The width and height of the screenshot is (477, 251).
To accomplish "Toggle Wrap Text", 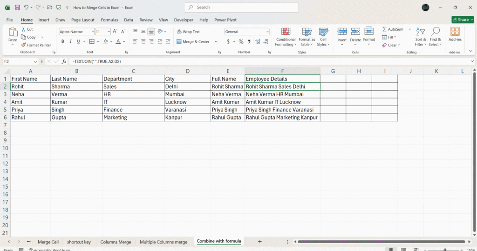I will pos(188,32).
